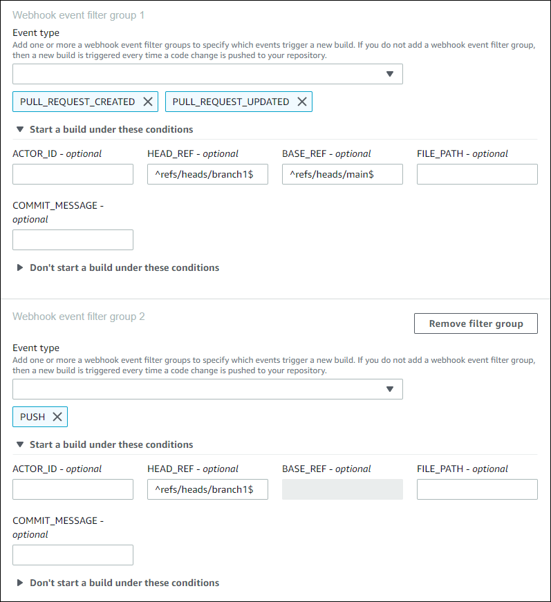Image resolution: width=551 pixels, height=602 pixels.
Task: Click the disclosure triangle before group 1 start conditions
Action: coord(19,129)
